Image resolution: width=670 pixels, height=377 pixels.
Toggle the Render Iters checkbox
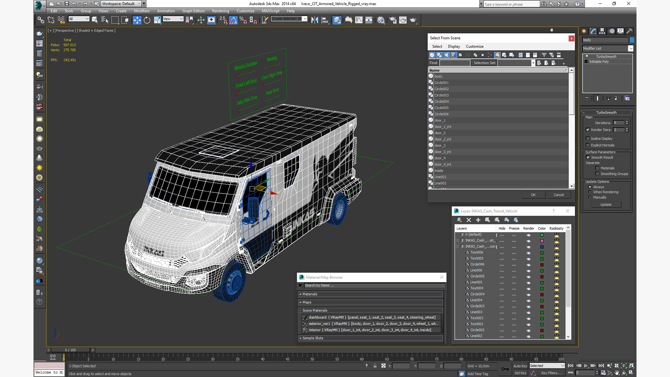[x=588, y=130]
